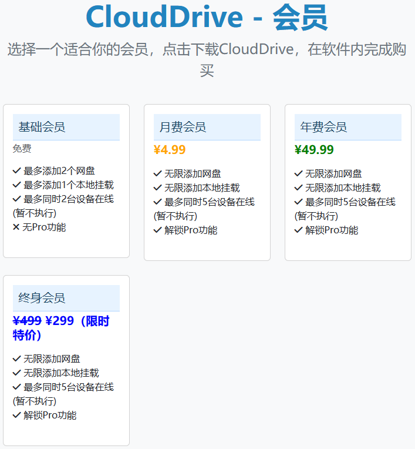This screenshot has width=415, height=449.
Task: Click the subtitle mentioning 点击下载CloudDrive
Action: coord(207,60)
